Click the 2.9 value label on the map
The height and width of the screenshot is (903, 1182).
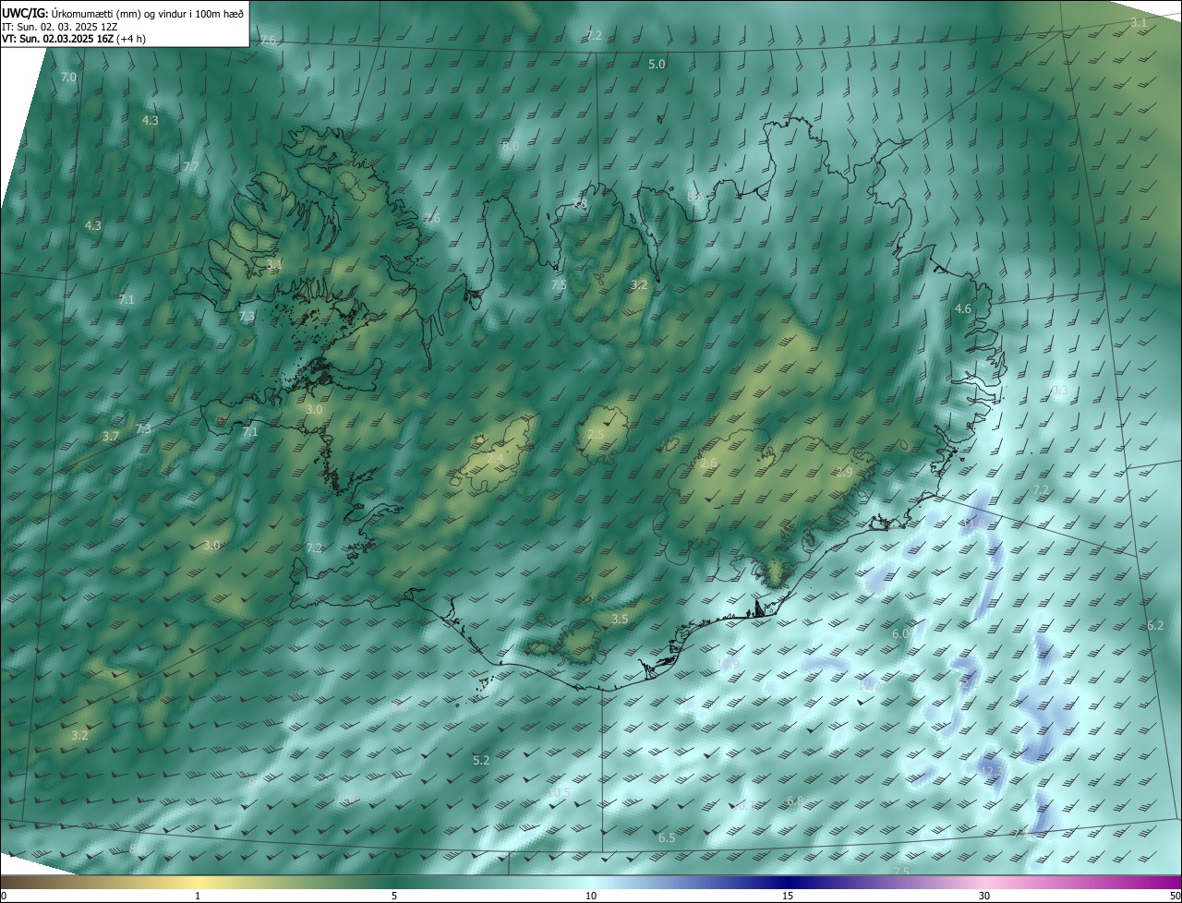point(844,473)
